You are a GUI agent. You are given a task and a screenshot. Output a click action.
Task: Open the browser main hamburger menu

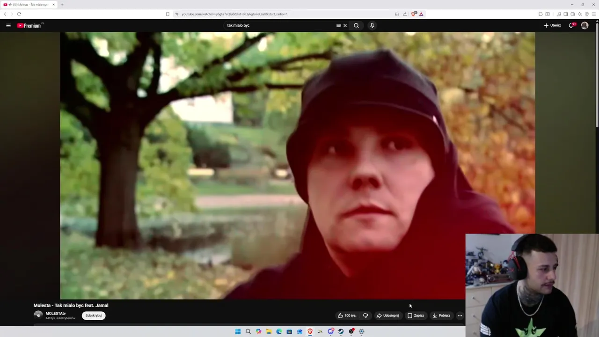594,14
